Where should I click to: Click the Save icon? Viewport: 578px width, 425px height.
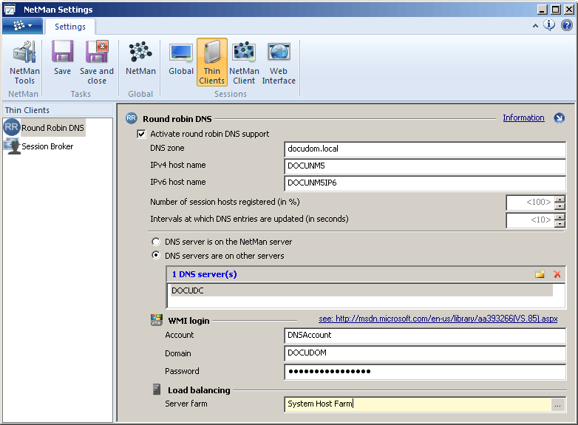(62, 58)
